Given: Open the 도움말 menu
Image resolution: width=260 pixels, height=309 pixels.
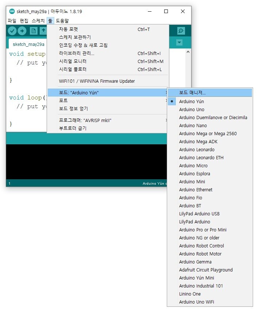Looking at the screenshot, I should point(62,21).
